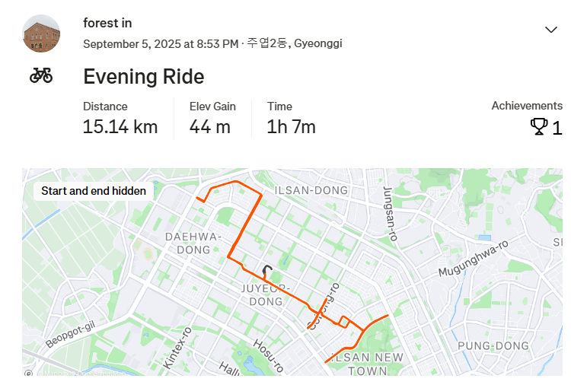The width and height of the screenshot is (571, 388).
Task: Open athlete profile 'forest in'
Action: pos(107,23)
